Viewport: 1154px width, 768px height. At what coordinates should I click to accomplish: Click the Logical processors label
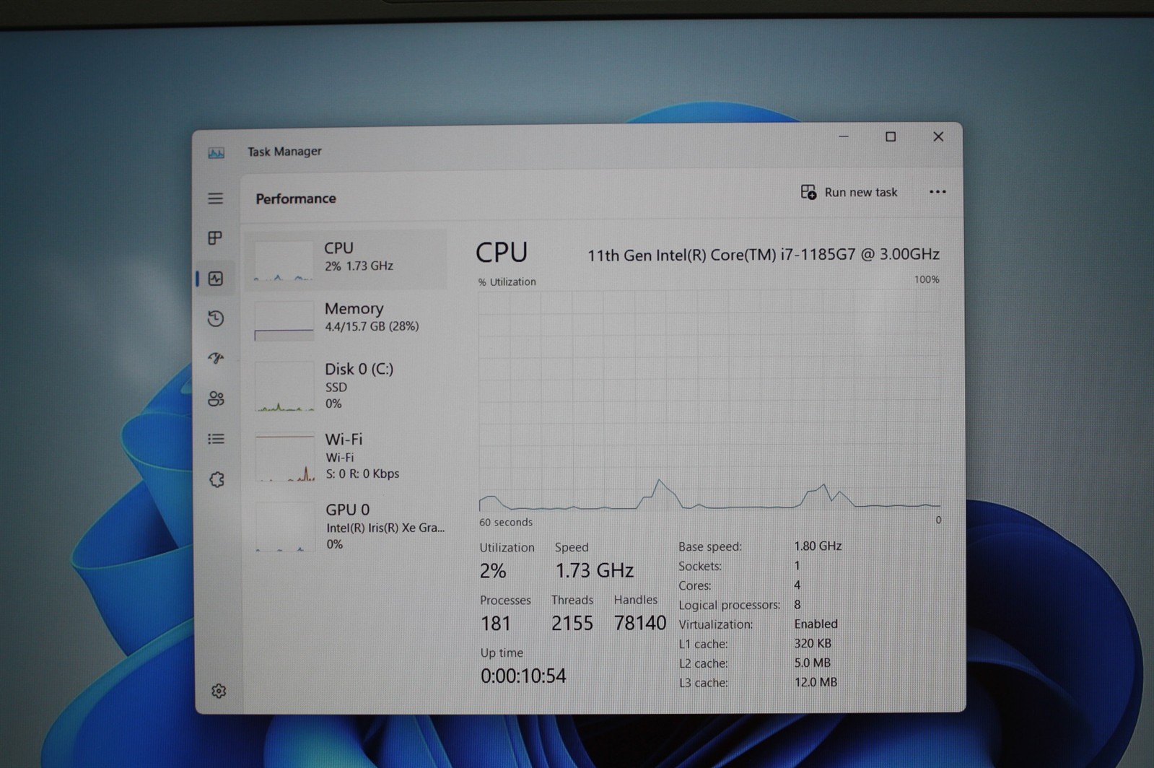click(x=729, y=605)
